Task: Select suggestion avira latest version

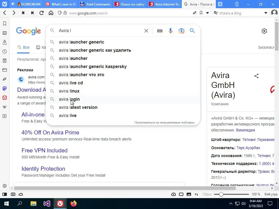Action: click(x=123, y=107)
